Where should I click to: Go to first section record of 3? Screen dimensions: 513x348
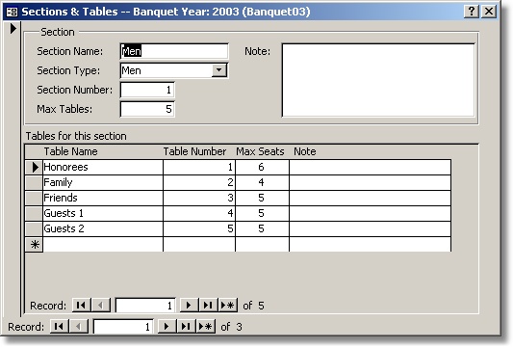point(60,327)
